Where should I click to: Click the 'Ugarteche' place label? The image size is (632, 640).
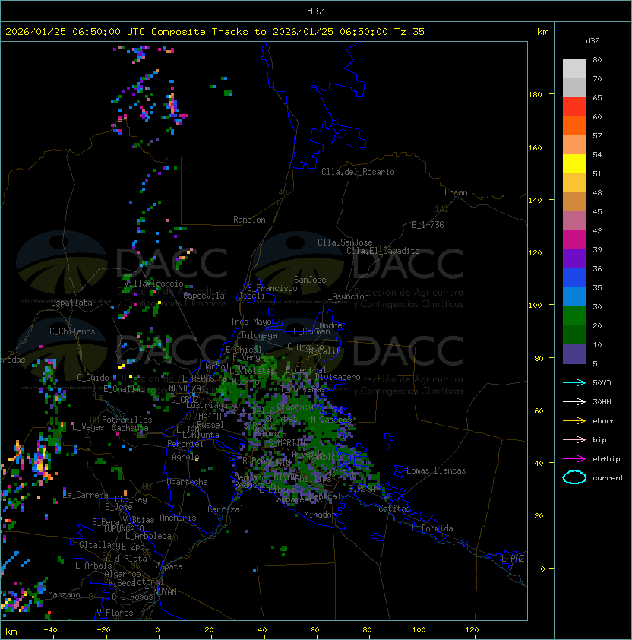tap(188, 482)
